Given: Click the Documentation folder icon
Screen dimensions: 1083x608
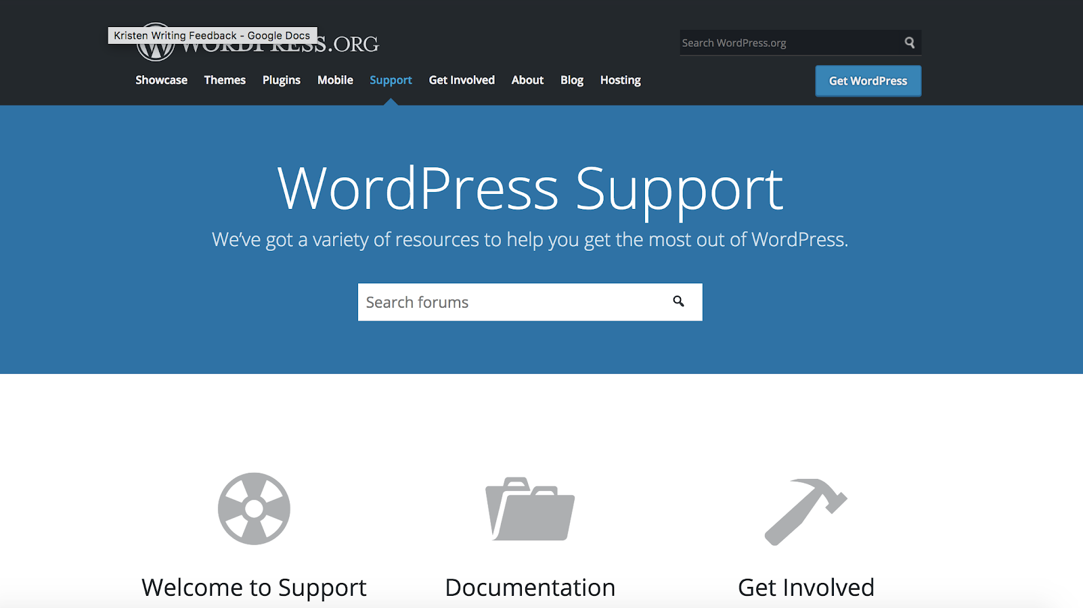Looking at the screenshot, I should 530,509.
